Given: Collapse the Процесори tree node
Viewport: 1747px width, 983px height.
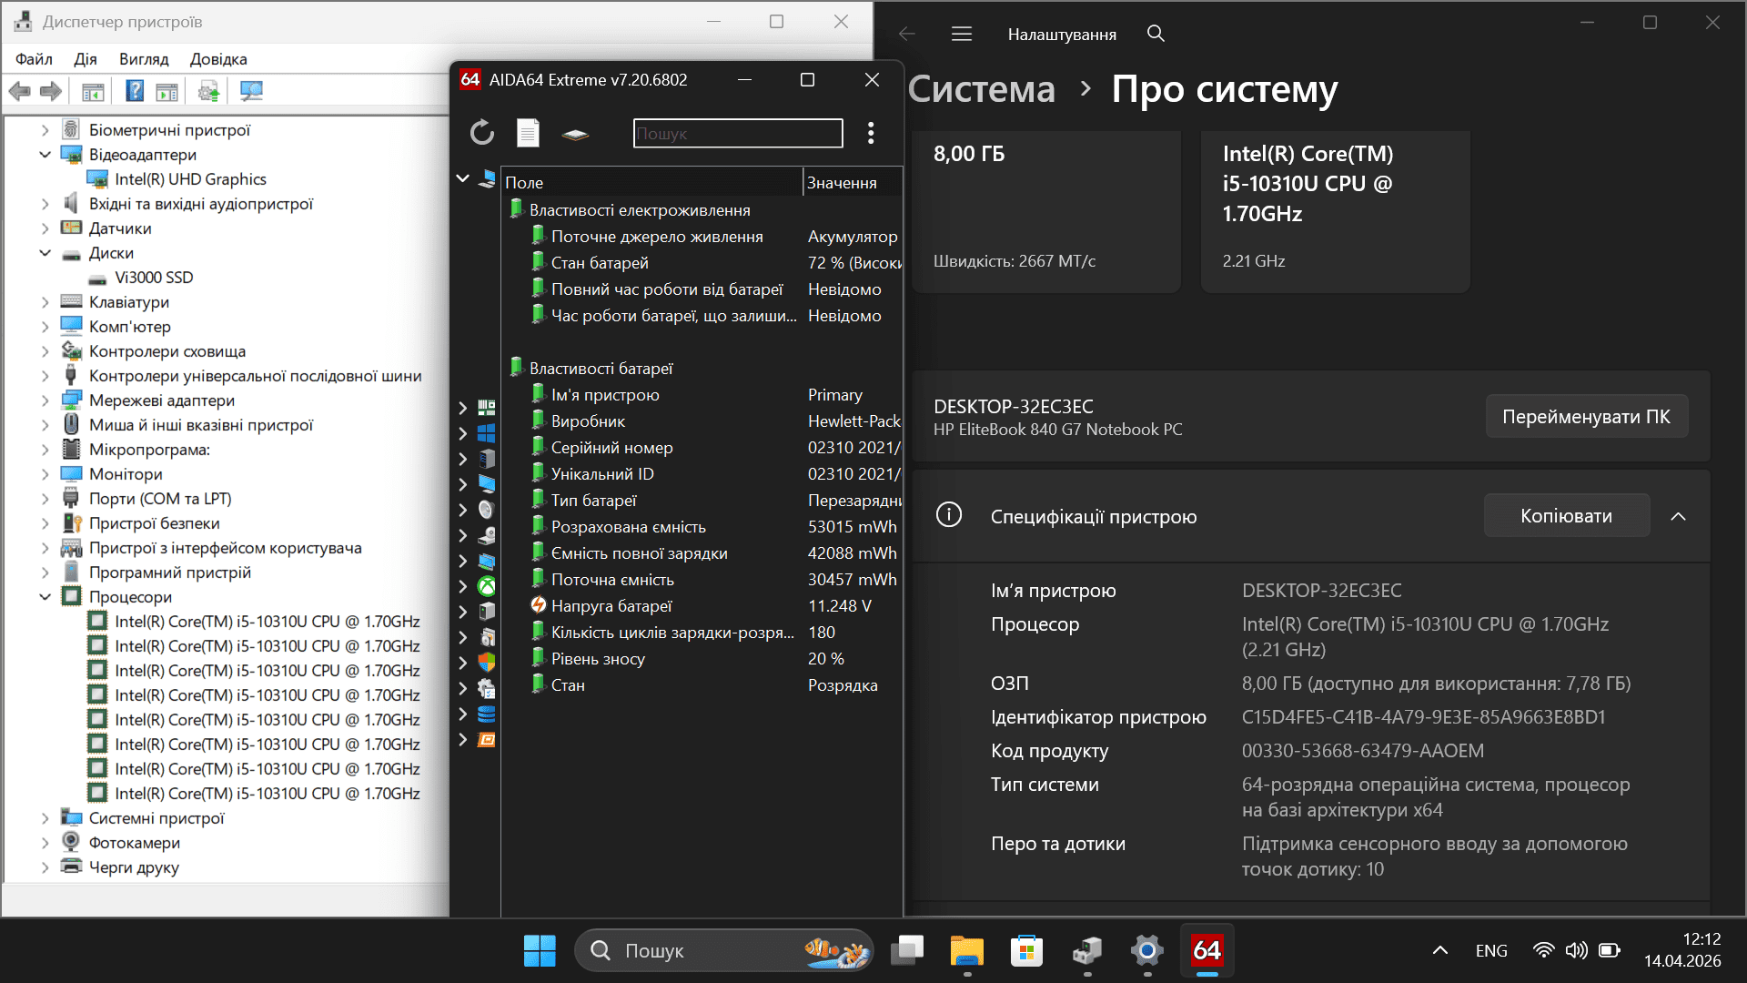Looking at the screenshot, I should click(45, 597).
